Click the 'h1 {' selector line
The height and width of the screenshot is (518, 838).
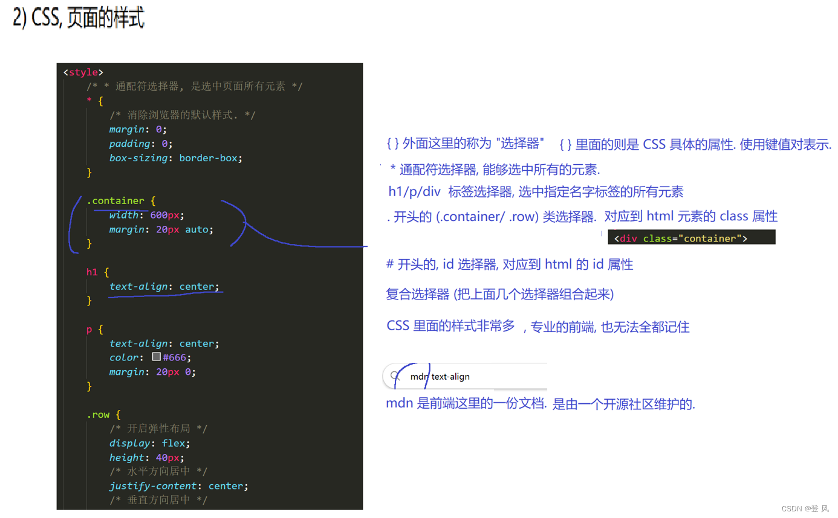coord(97,272)
